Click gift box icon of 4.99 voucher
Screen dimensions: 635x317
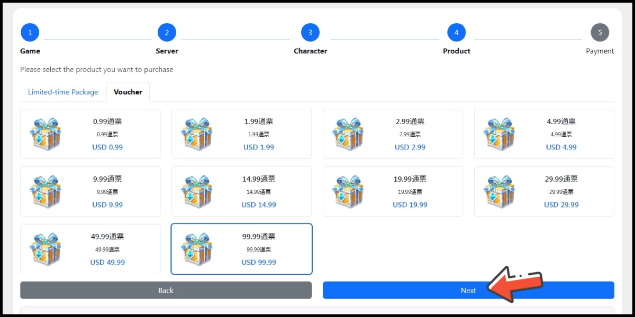point(500,134)
